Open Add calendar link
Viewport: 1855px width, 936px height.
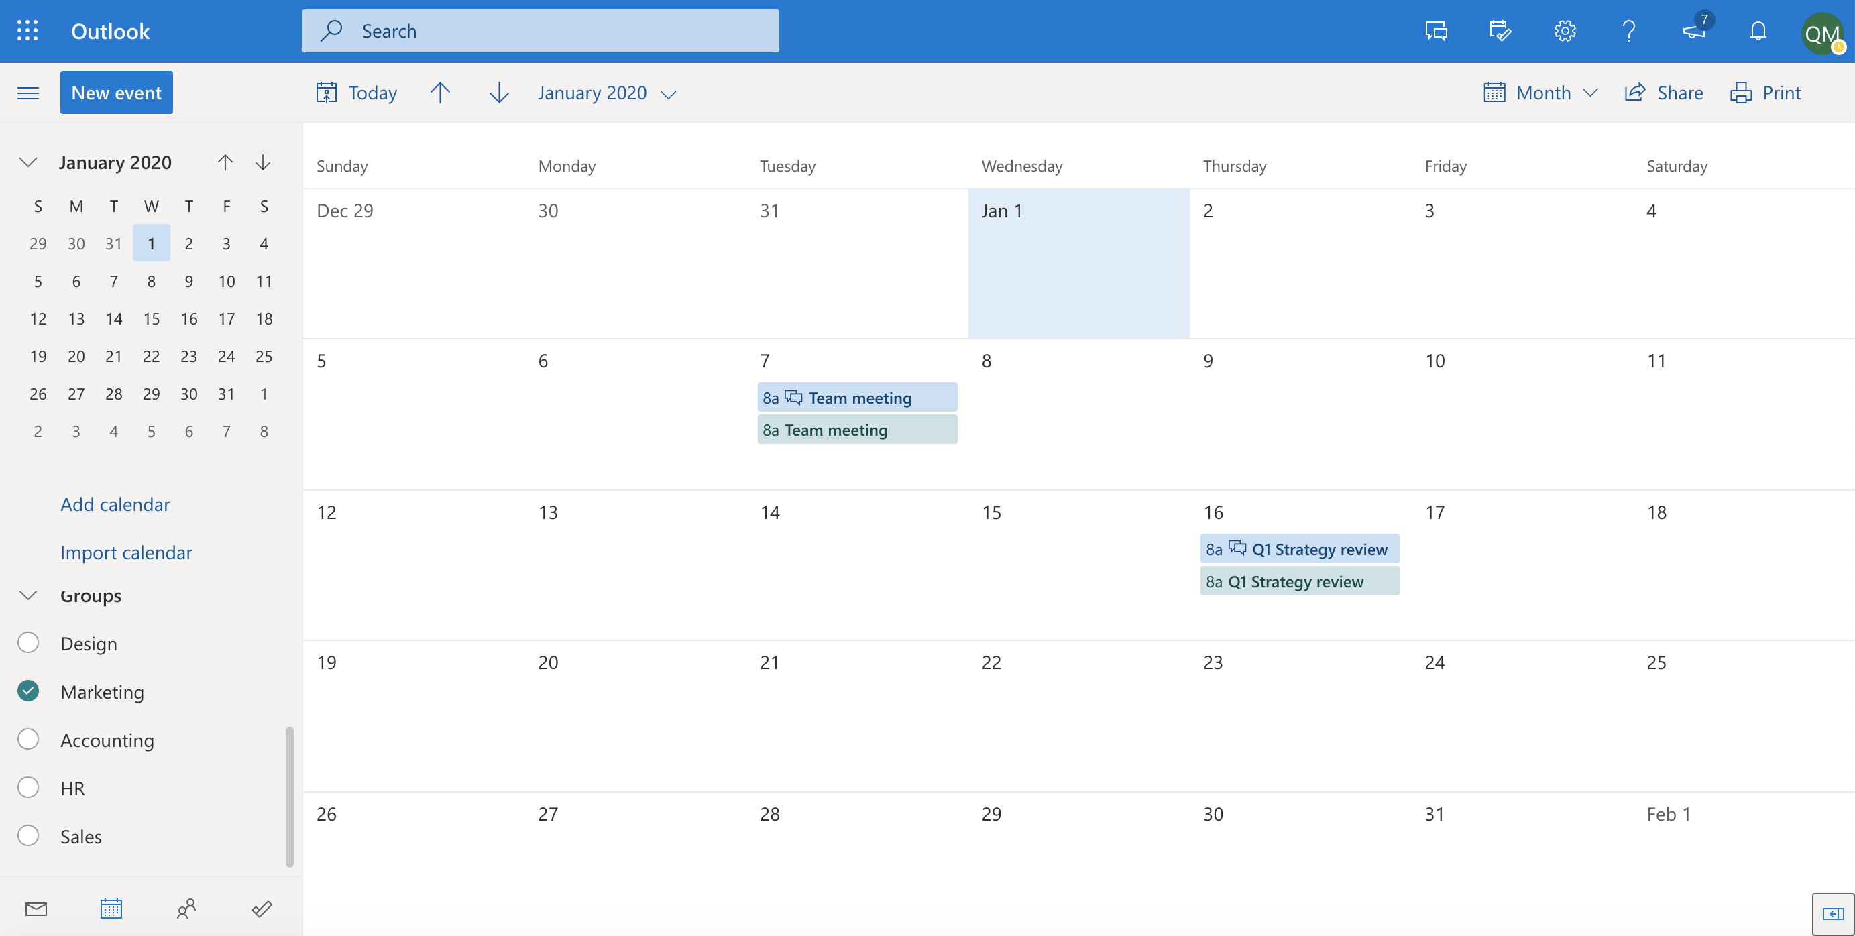(115, 503)
